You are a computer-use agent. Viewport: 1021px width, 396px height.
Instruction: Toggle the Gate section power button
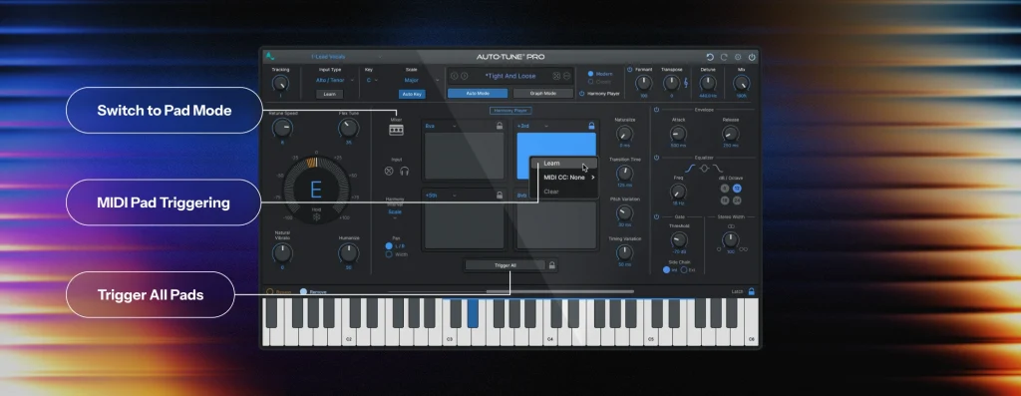(x=656, y=216)
